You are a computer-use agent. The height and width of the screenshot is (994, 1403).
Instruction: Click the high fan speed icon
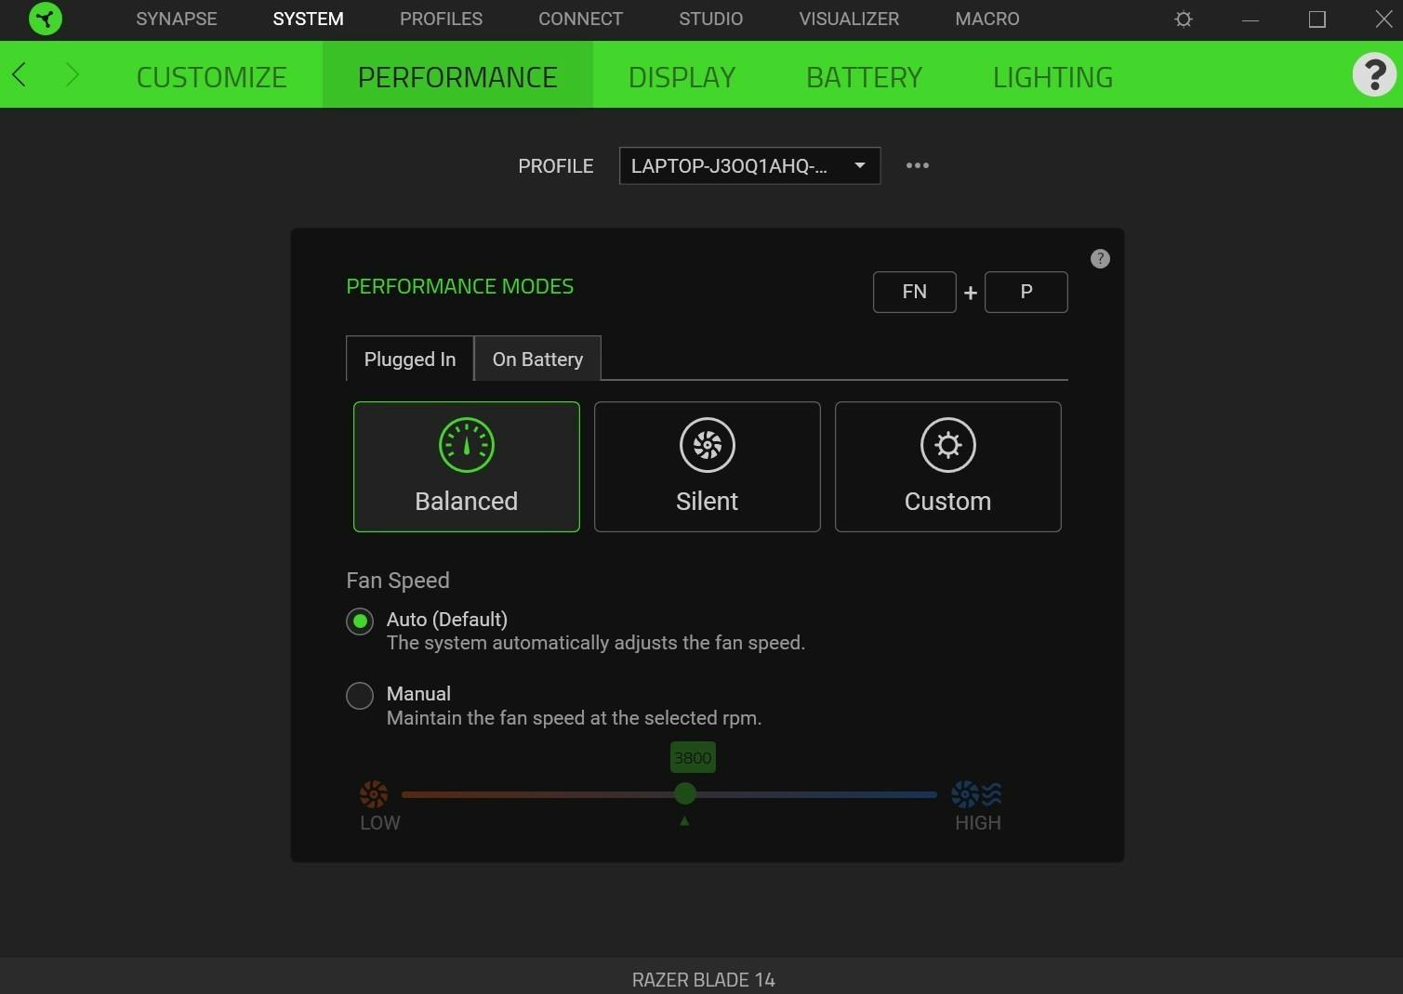coord(976,794)
